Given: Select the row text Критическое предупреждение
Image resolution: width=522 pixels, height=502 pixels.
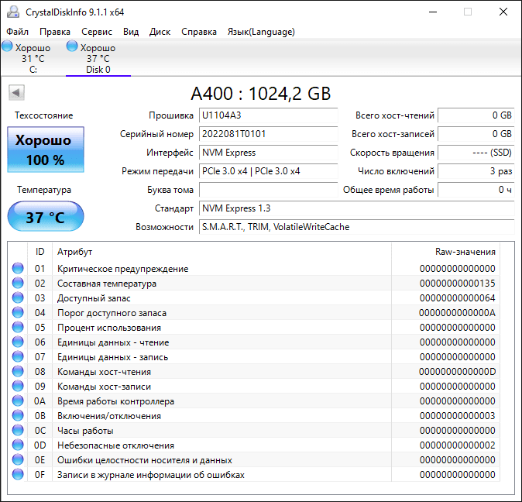Looking at the screenshot, I should (123, 269).
